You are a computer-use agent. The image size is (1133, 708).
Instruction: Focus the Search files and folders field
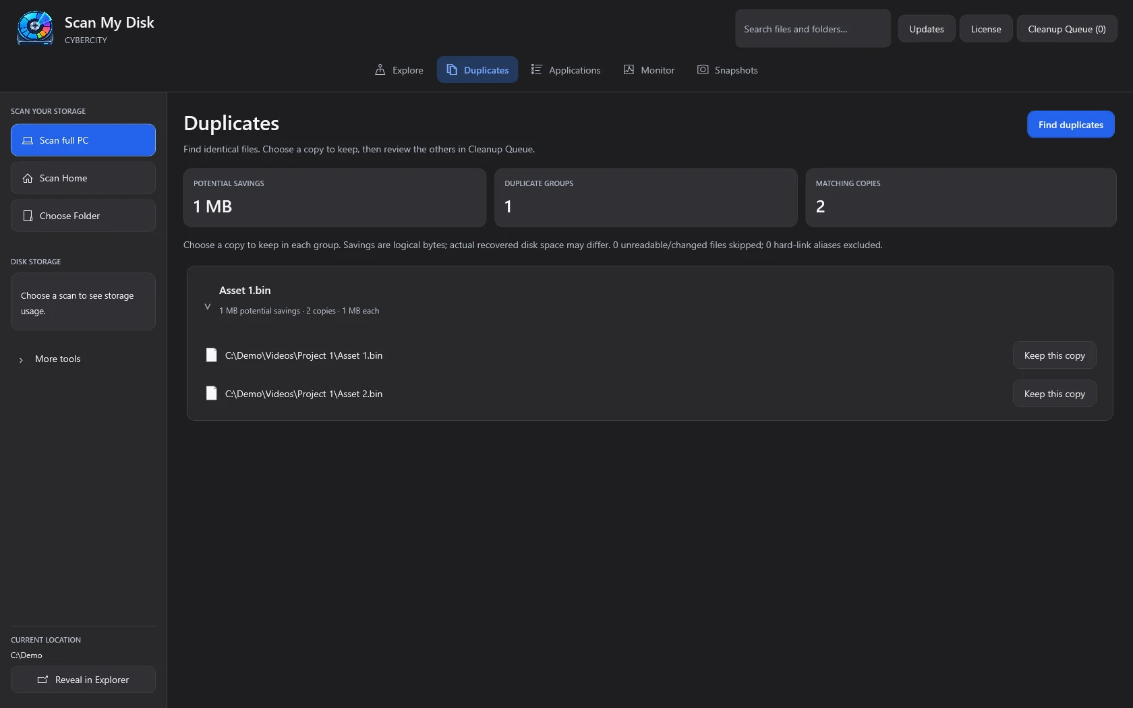[x=813, y=29]
